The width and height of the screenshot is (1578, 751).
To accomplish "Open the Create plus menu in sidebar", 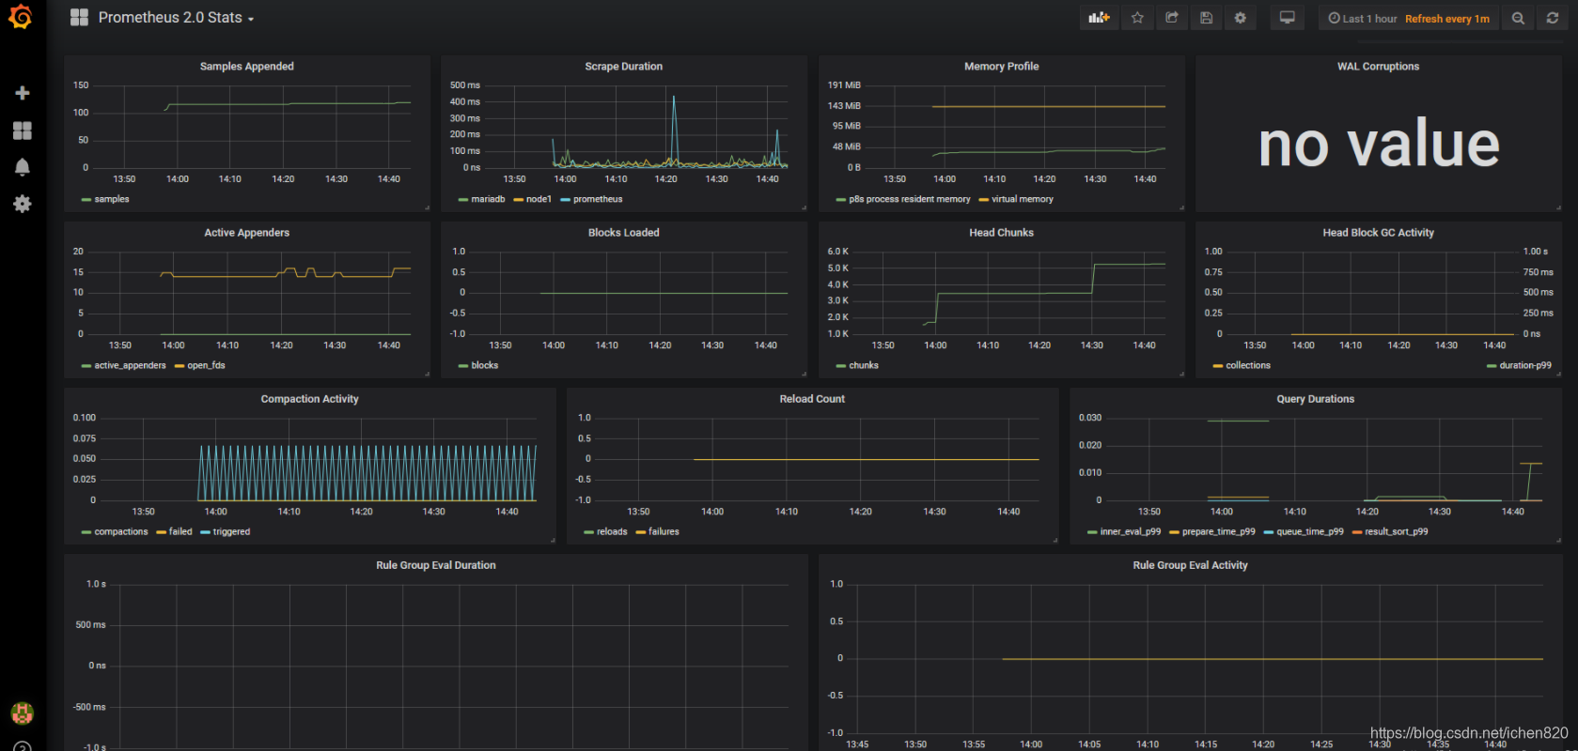I will 23,93.
